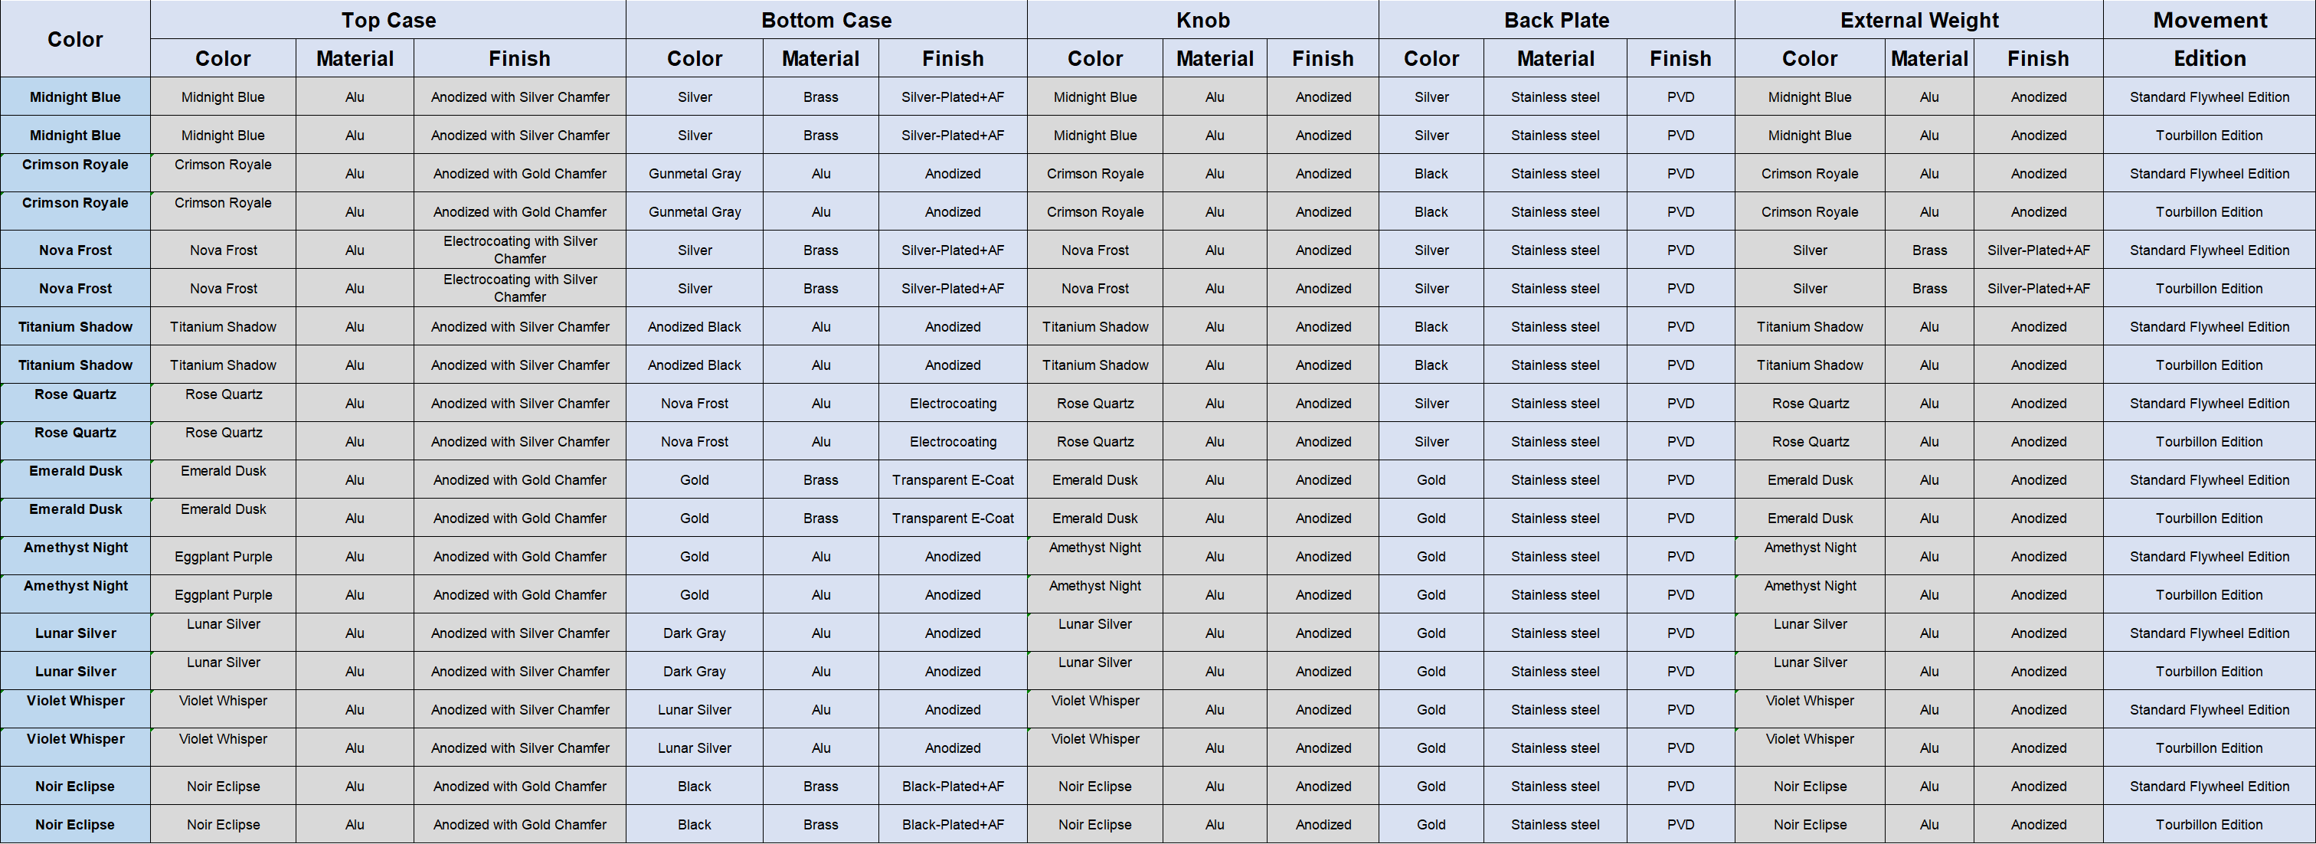
Task: Click Standard Flywheel Edition for Midnight Blue
Action: pos(2209,97)
